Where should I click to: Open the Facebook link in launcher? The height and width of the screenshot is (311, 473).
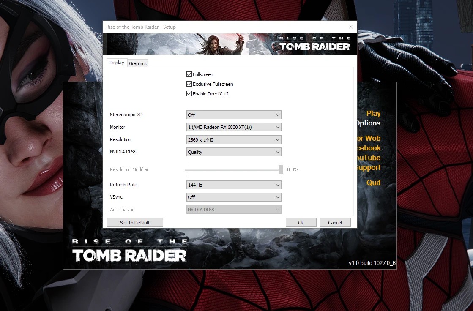369,148
